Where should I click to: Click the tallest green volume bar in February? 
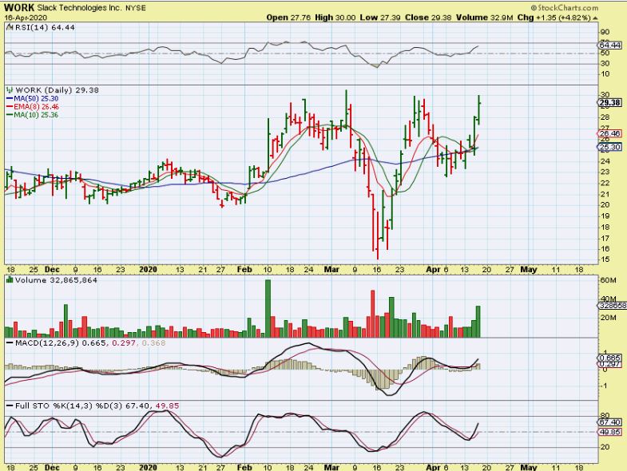pos(268,309)
